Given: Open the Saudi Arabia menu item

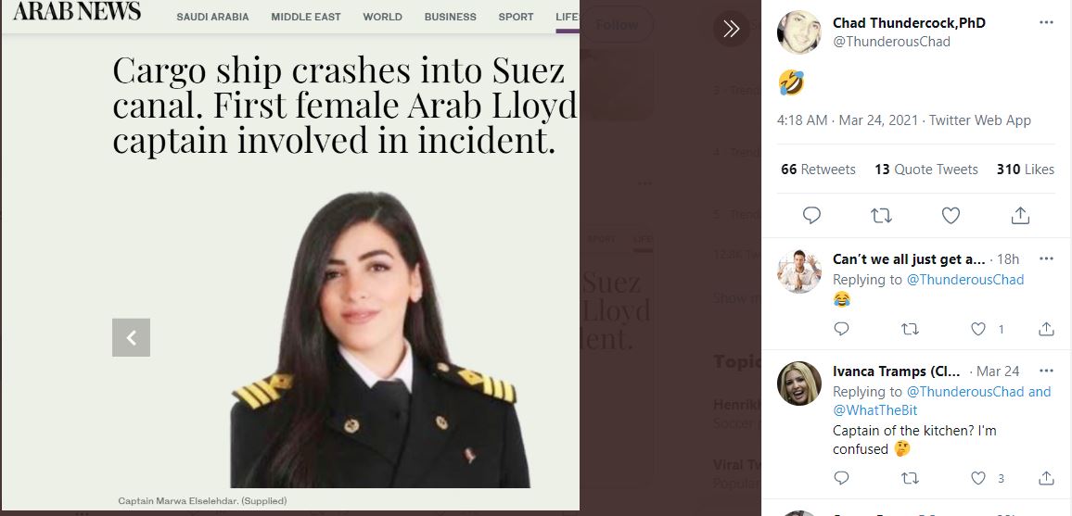Looking at the screenshot, I should pos(212,17).
